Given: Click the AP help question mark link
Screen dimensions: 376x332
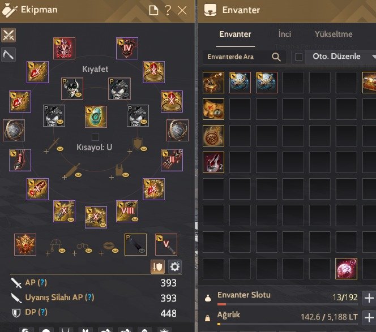Looking at the screenshot, I should [42, 282].
